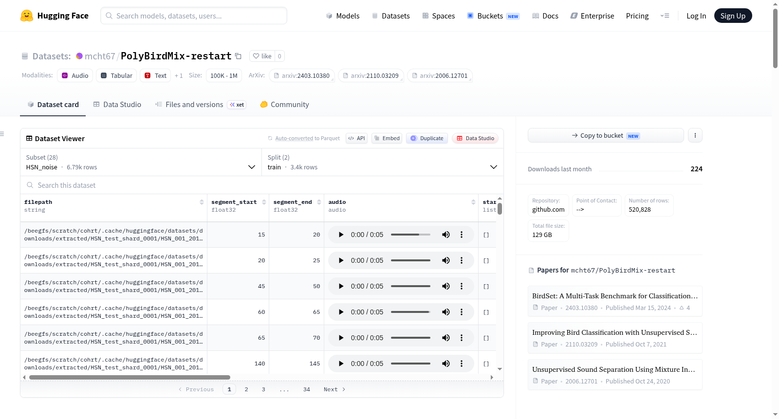Open audio options menu for segment 45–50 row
This screenshot has height=419, width=779.
(x=462, y=286)
